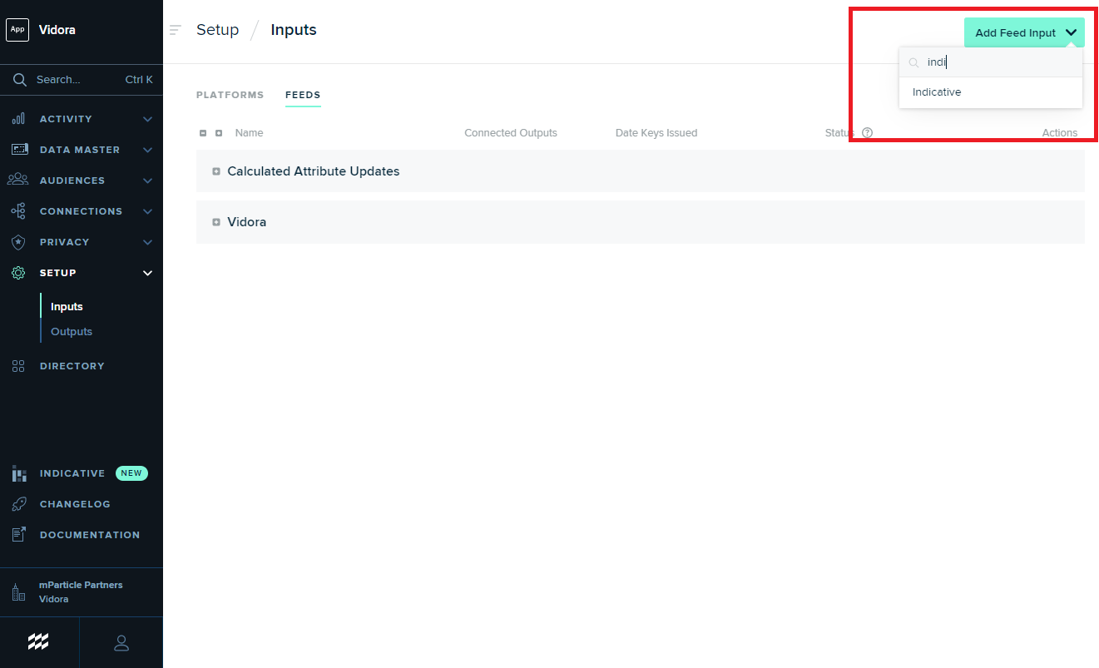Click the expand-all plus icon in table header
1099x668 pixels.
219,133
